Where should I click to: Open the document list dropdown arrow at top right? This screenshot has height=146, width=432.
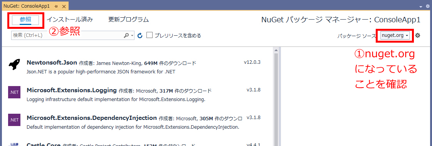pos(421,7)
